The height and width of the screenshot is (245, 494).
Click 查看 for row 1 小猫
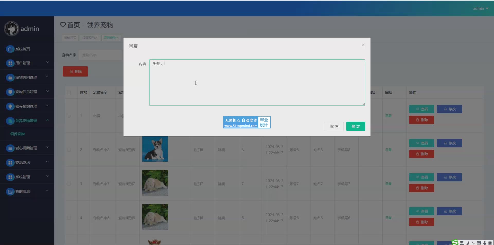tap(421, 109)
